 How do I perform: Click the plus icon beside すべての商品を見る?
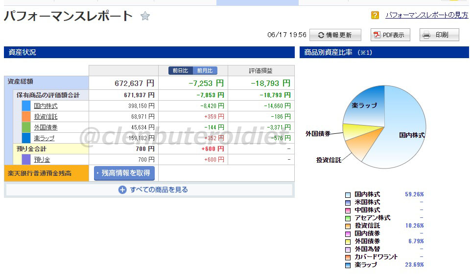coord(122,190)
